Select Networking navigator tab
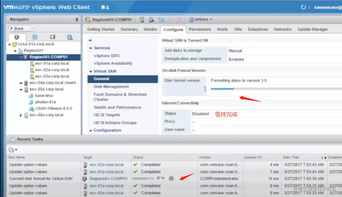 (70, 37)
